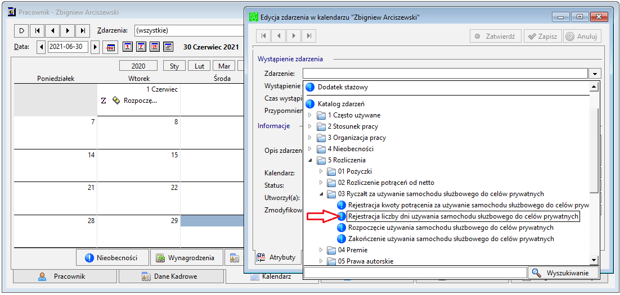Expand the 3 Organizacja pracy folder

pyautogui.click(x=309, y=138)
